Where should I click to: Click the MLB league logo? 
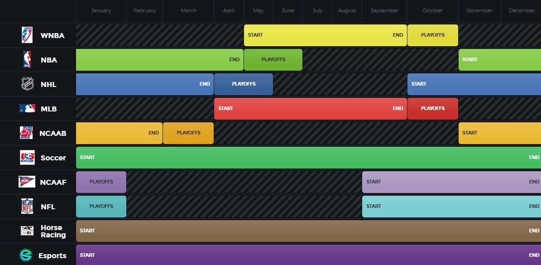coord(27,108)
